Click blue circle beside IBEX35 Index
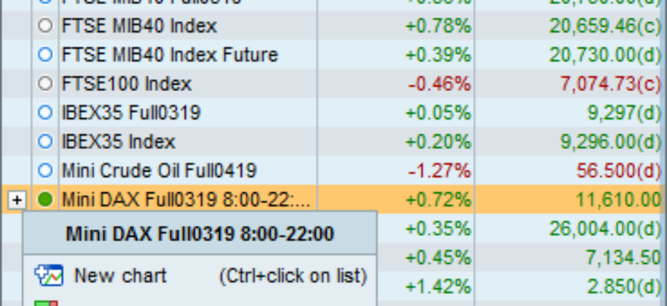Viewport: 667px width, 306px height. pos(45,141)
